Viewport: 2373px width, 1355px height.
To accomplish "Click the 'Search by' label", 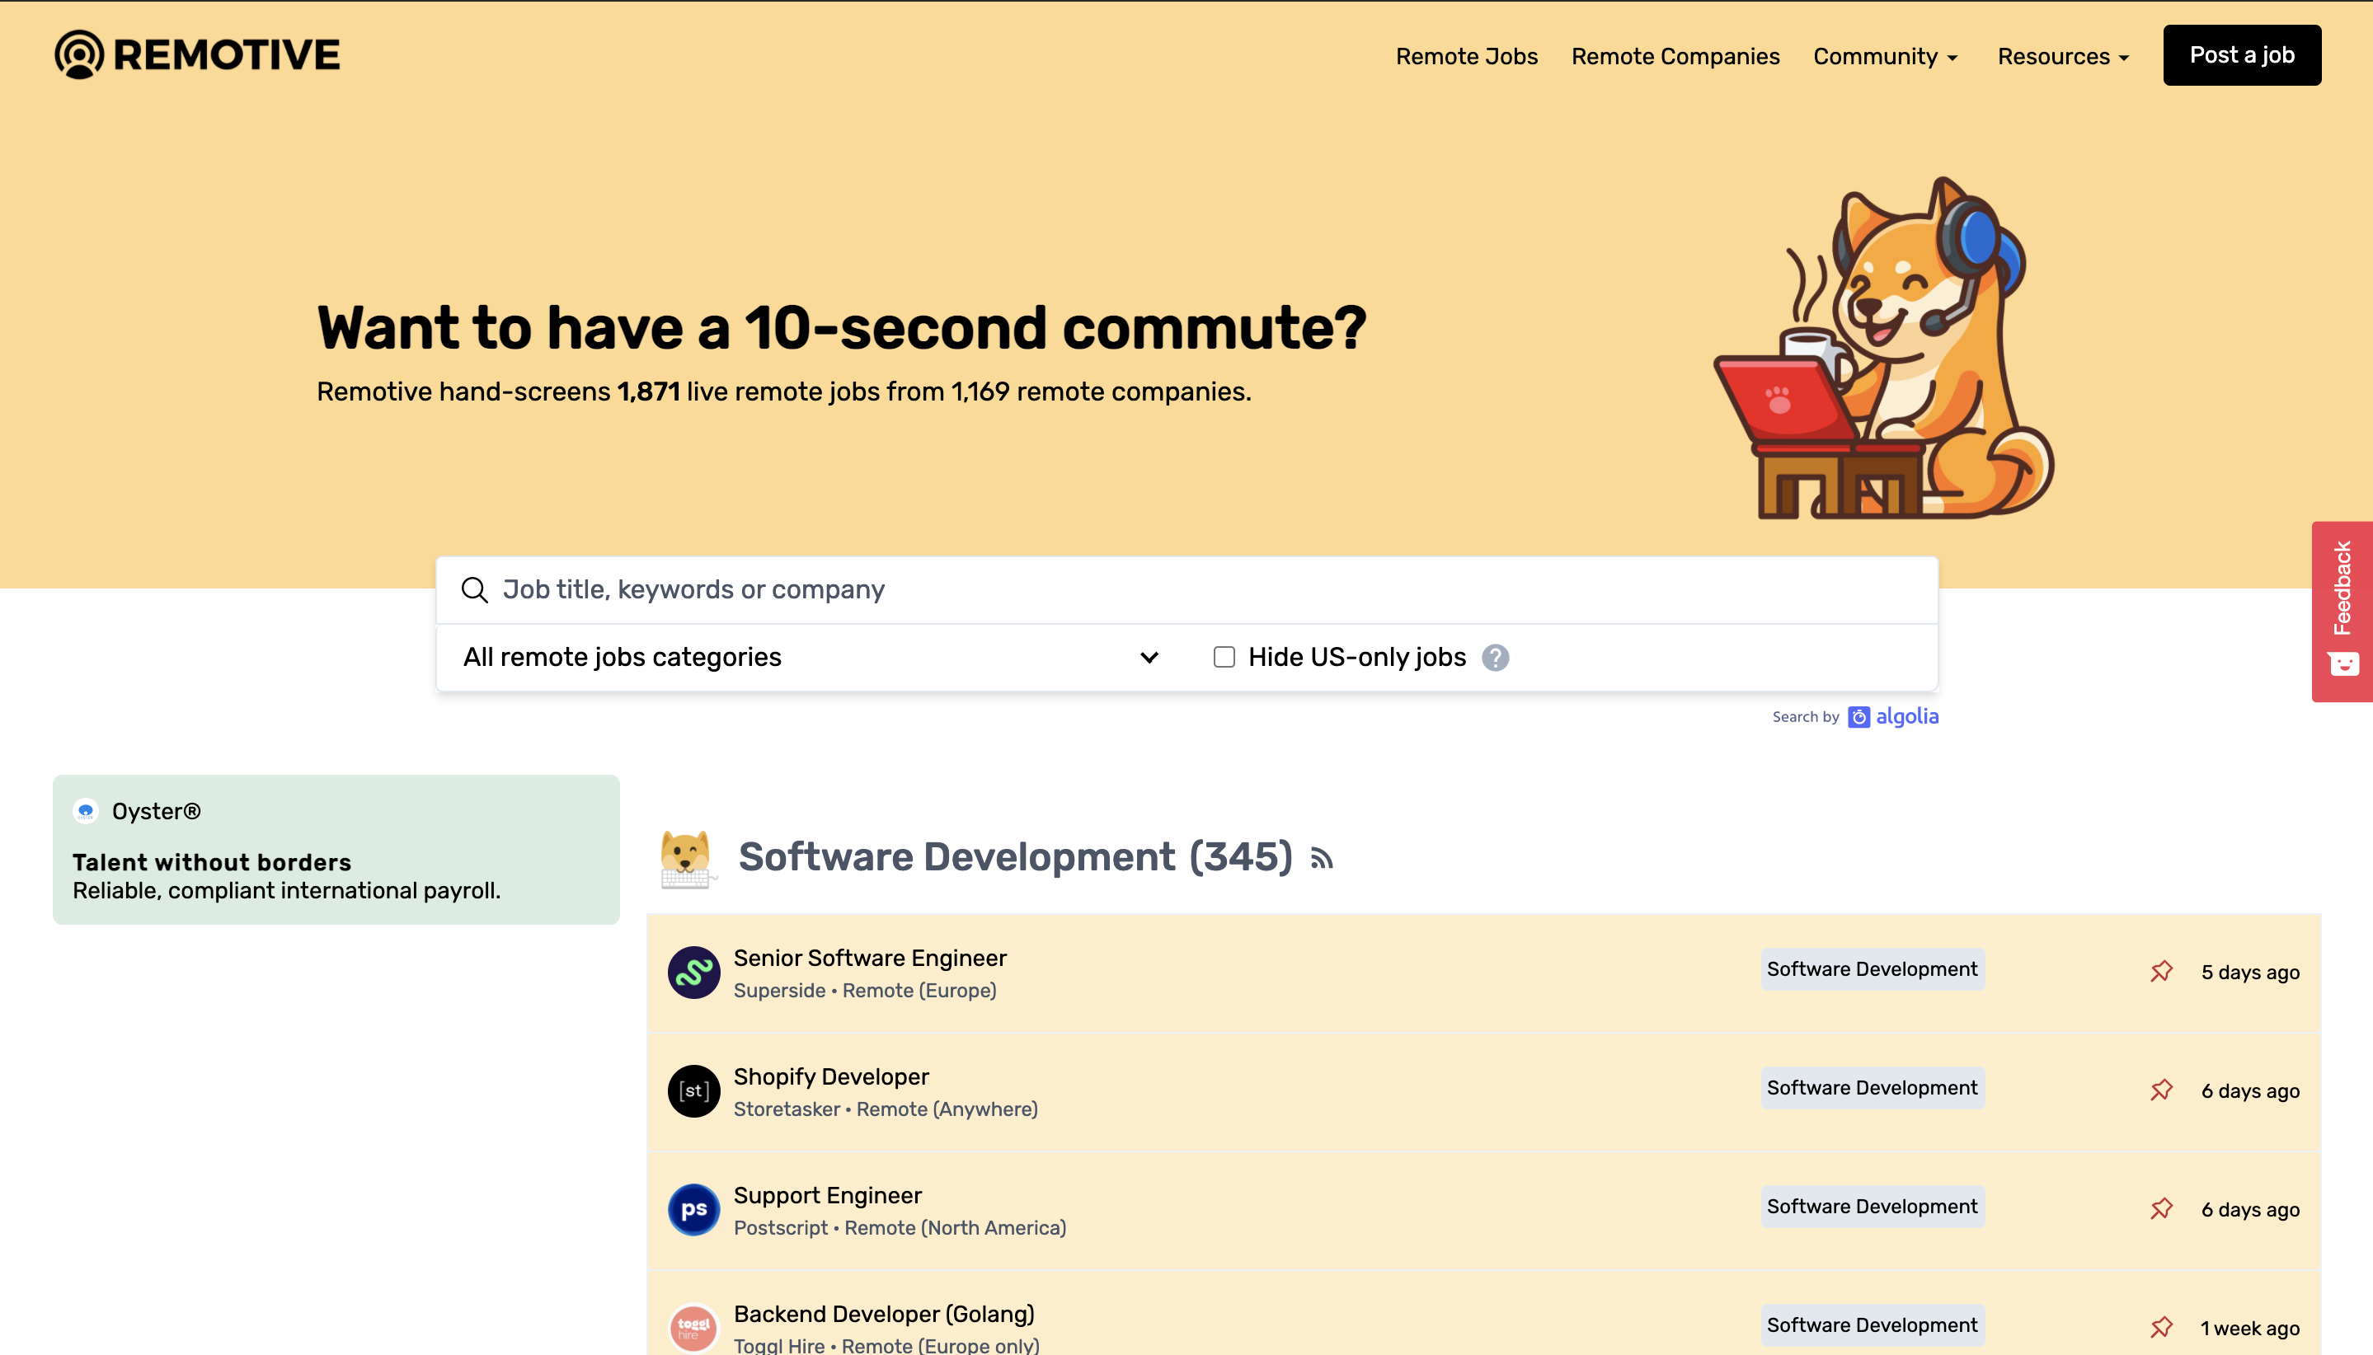I will coord(1805,718).
